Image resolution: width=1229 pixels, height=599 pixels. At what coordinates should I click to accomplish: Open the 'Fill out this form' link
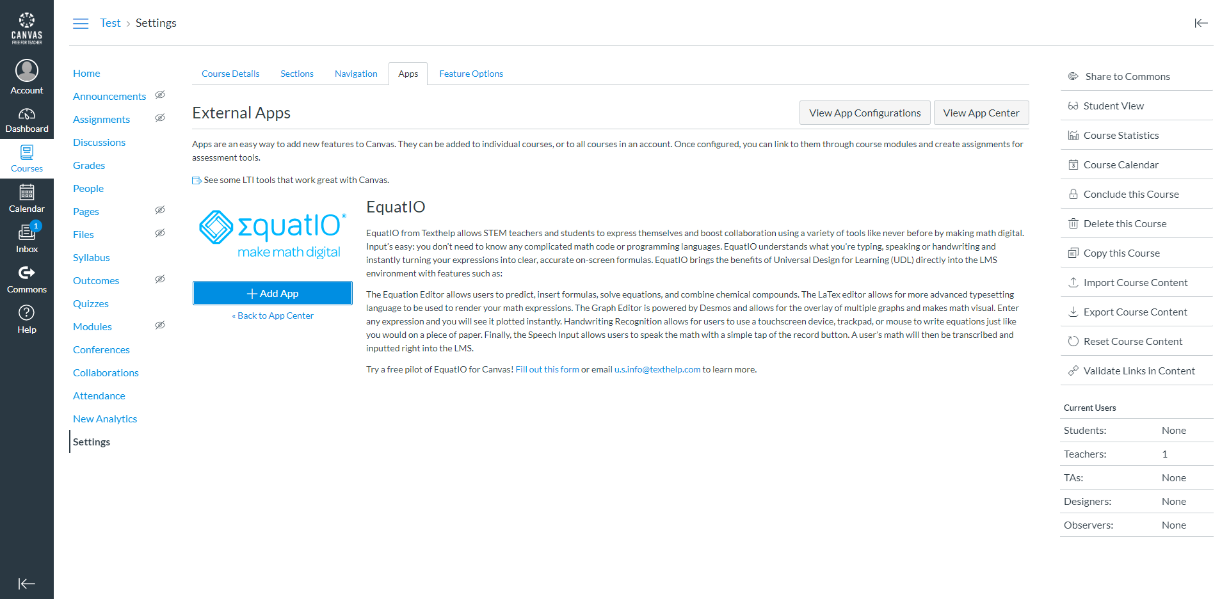[x=547, y=369]
